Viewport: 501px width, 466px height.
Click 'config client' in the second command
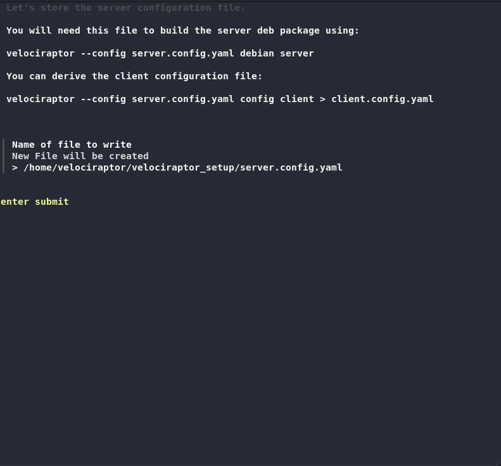[277, 99]
